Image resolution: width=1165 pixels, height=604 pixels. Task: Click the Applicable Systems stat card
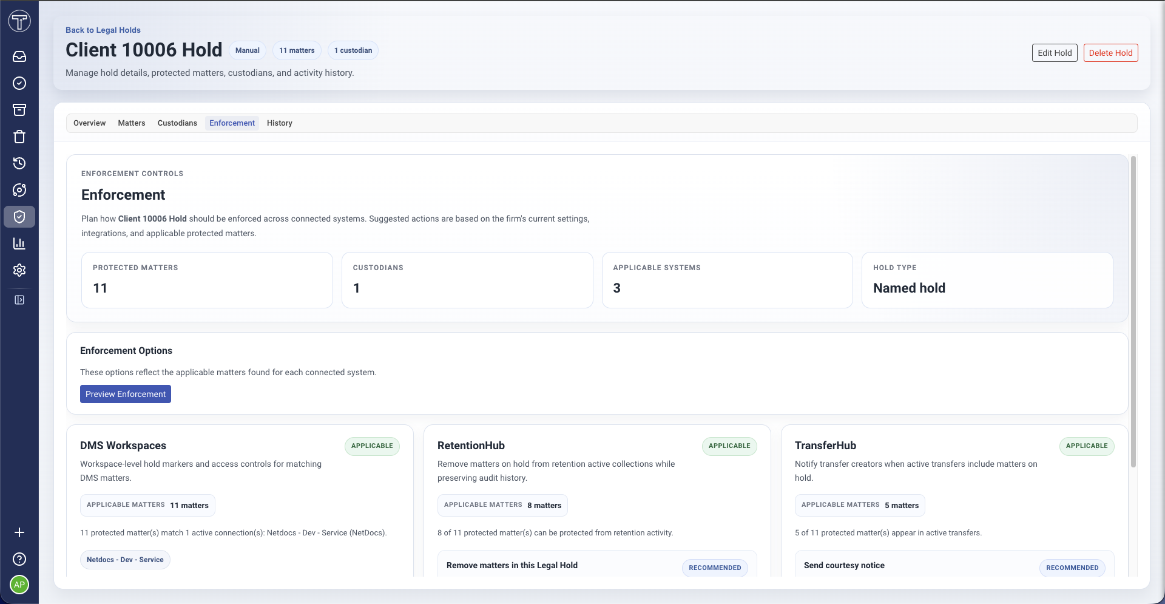click(728, 280)
